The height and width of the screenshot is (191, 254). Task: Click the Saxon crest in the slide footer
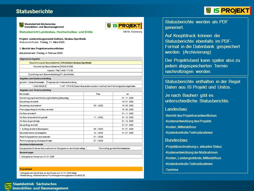8,186
